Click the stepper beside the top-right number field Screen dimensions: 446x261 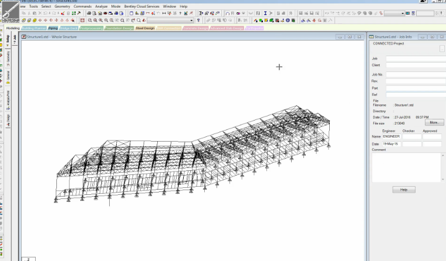437,13
